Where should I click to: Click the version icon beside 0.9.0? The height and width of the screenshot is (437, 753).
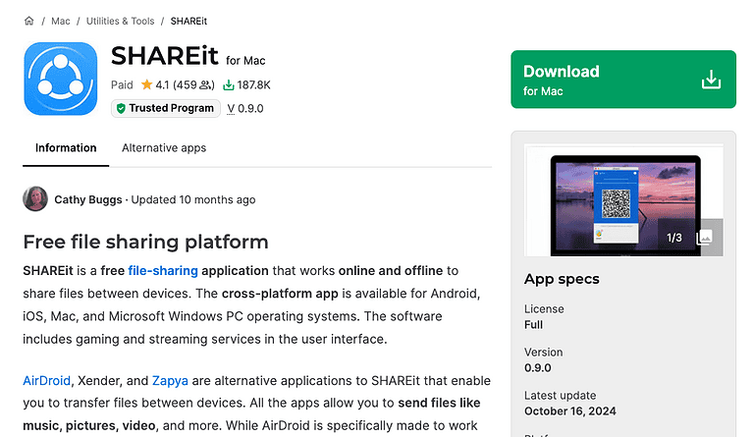(231, 109)
